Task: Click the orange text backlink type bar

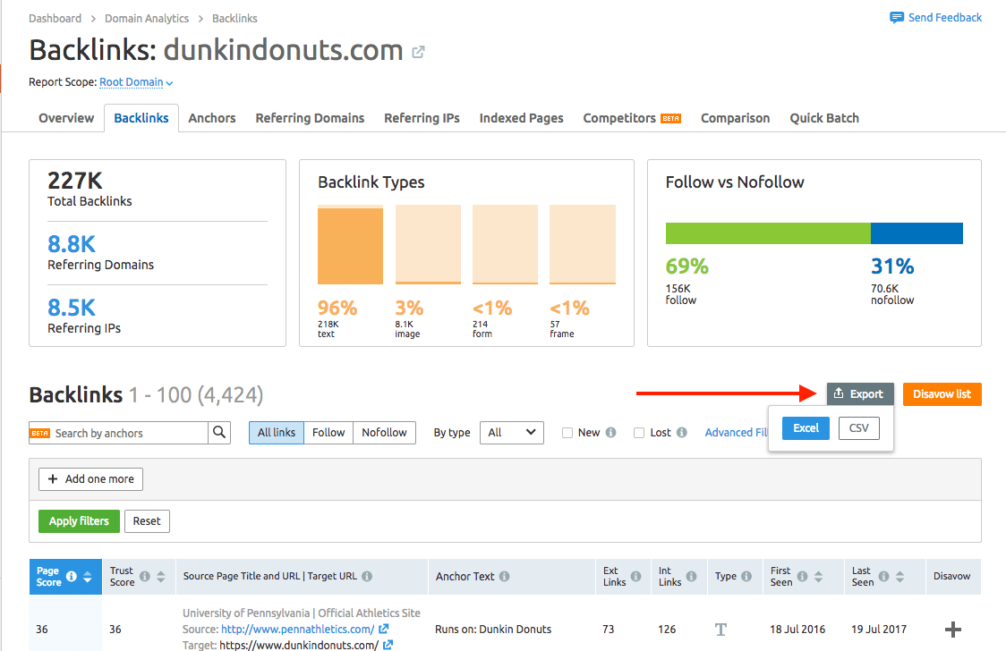Action: [x=350, y=246]
